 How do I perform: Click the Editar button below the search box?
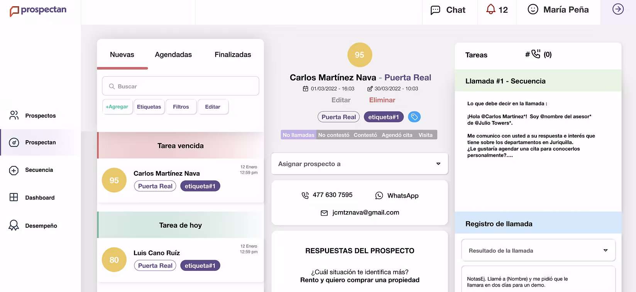[213, 107]
